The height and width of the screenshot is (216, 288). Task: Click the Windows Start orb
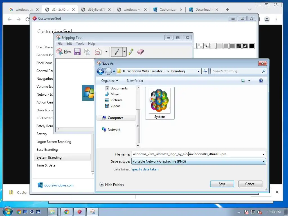(8, 211)
